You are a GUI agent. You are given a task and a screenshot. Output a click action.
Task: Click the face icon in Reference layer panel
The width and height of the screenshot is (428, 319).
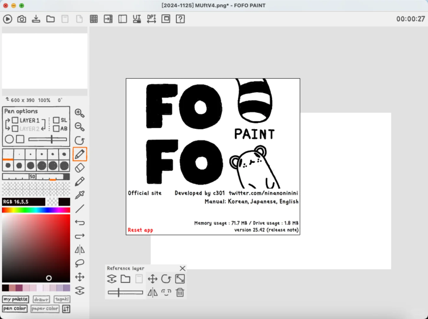point(166,292)
